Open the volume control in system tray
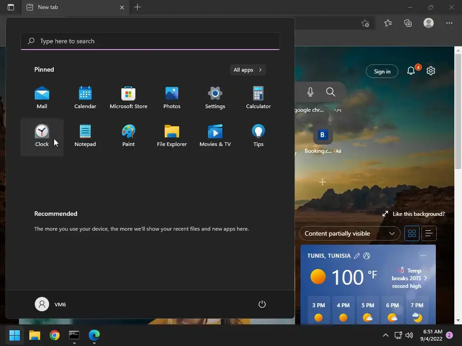Image resolution: width=462 pixels, height=346 pixels. tap(409, 335)
